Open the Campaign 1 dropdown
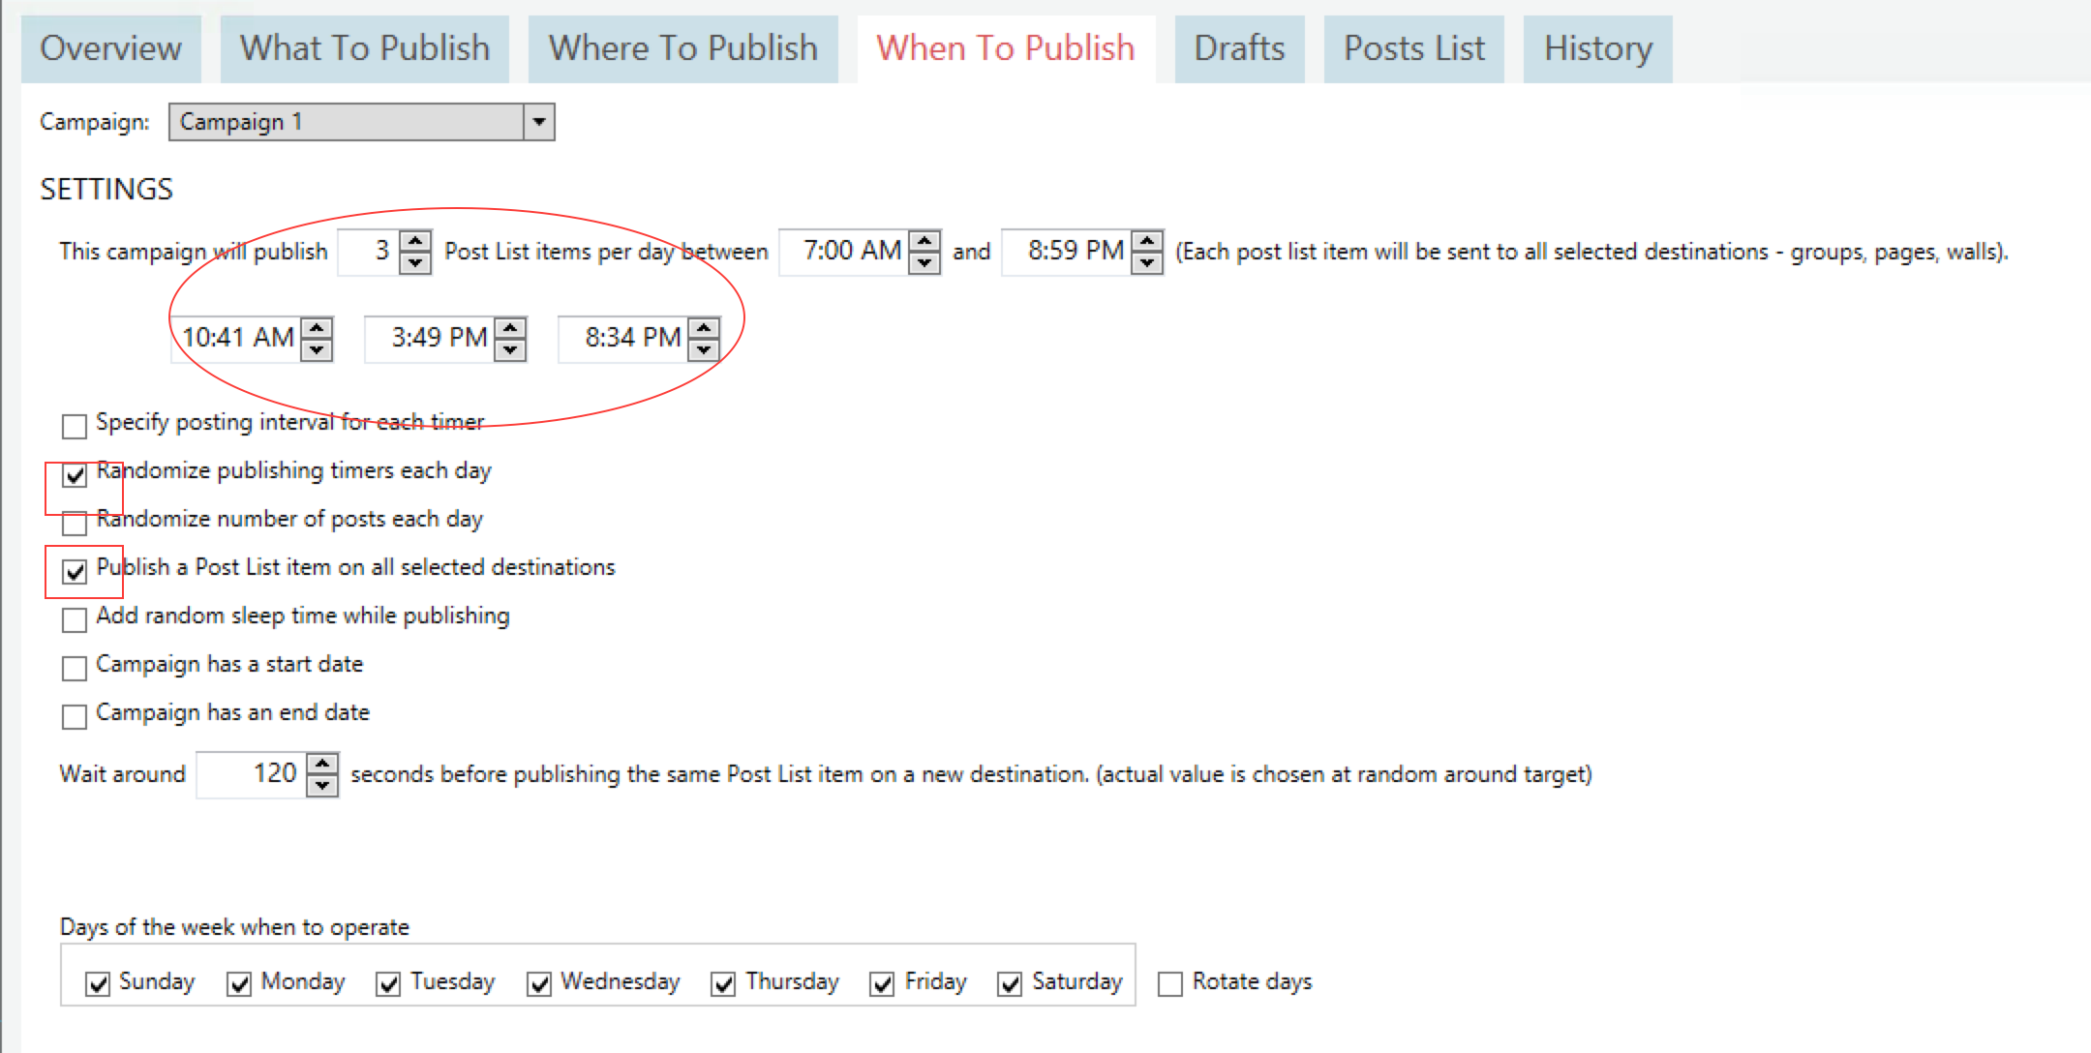Viewport: 2091px width, 1053px height. pyautogui.click(x=539, y=122)
